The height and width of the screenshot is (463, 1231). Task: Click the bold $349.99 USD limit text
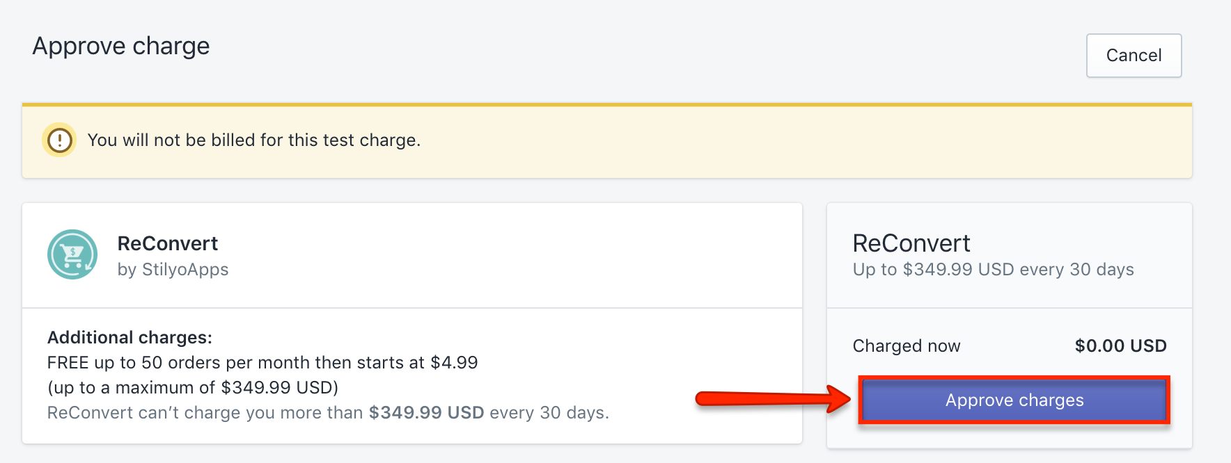point(426,412)
